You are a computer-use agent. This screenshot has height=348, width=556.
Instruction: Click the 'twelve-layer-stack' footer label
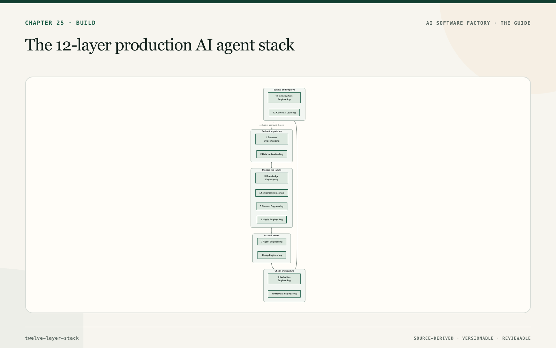(52, 338)
